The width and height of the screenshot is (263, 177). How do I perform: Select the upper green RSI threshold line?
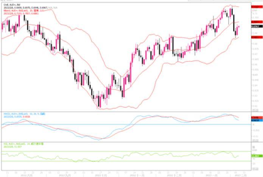pyautogui.click(x=114, y=151)
